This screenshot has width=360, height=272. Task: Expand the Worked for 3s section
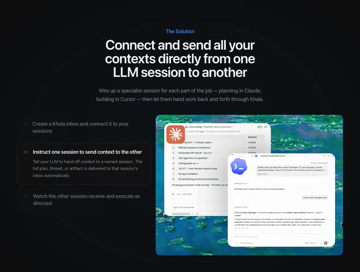point(241,184)
